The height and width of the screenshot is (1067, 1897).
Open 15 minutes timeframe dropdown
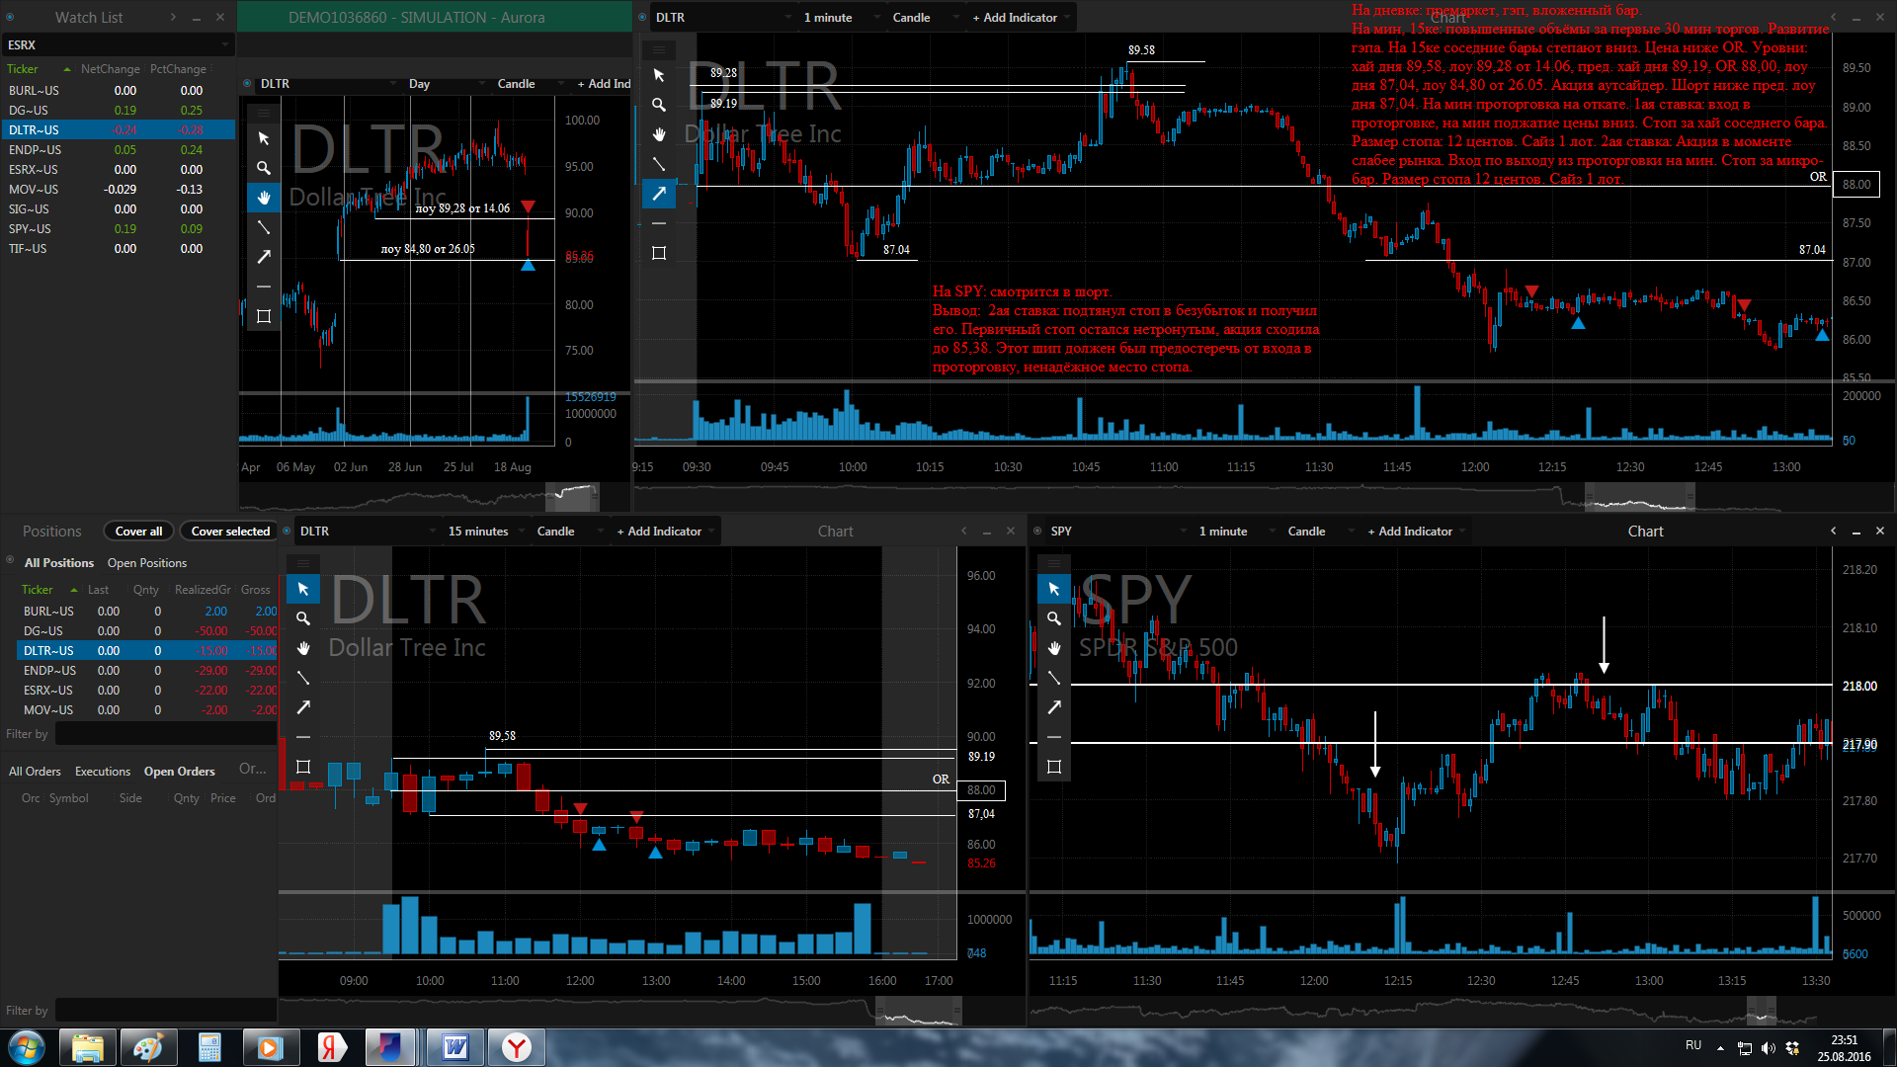click(485, 531)
